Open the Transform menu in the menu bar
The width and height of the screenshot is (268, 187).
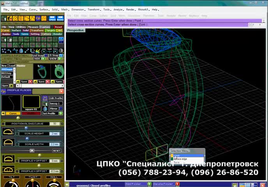[x=93, y=10]
